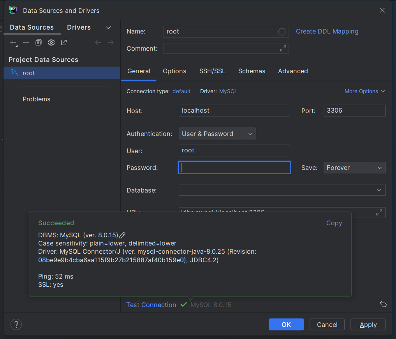Revert changes with the undo arrow icon
The image size is (396, 339).
[383, 304]
